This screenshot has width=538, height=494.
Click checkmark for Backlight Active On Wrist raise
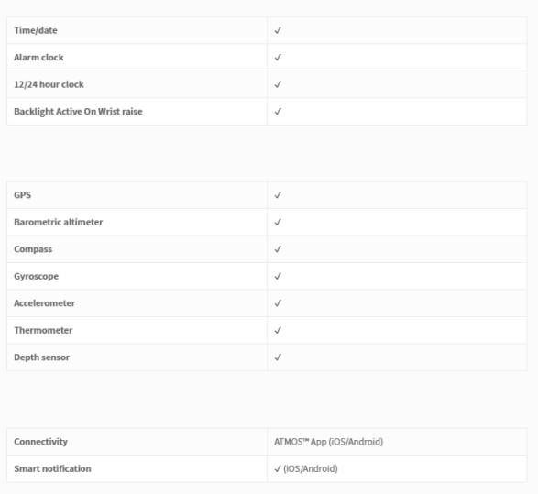point(278,112)
